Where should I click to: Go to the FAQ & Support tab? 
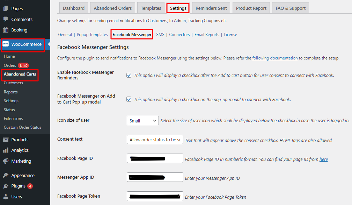point(291,8)
